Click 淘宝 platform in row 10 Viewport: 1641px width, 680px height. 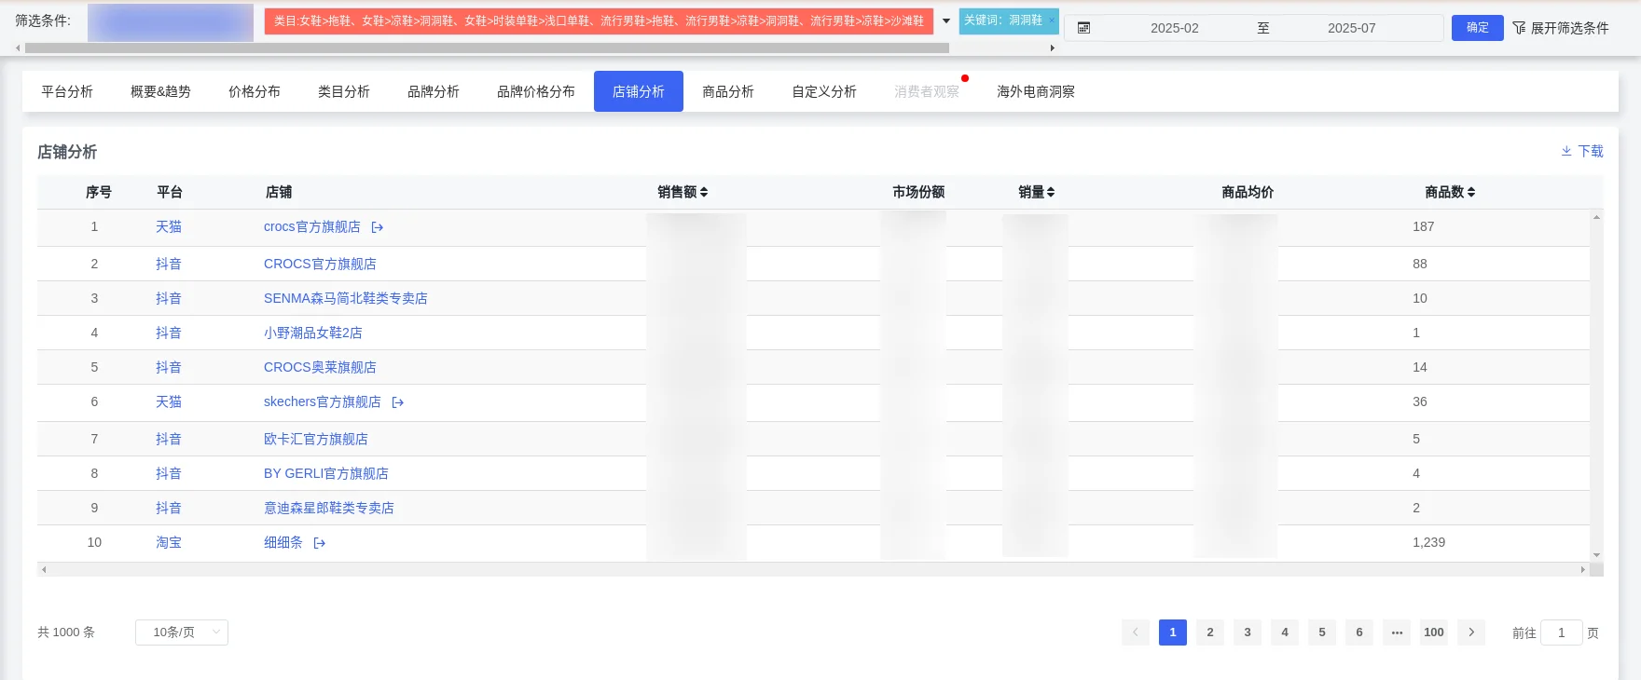click(x=169, y=543)
